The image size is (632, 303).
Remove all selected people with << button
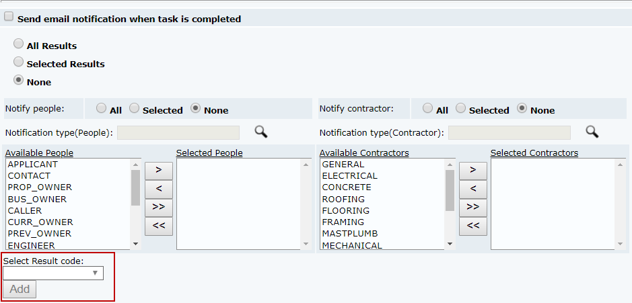point(159,225)
